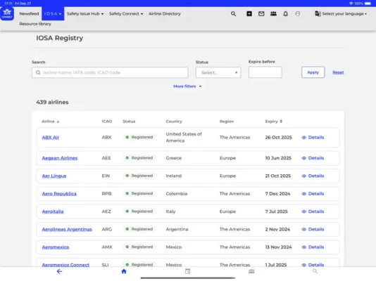Tap the calendar icon in bottom bar
376x281 pixels.
coord(187,271)
